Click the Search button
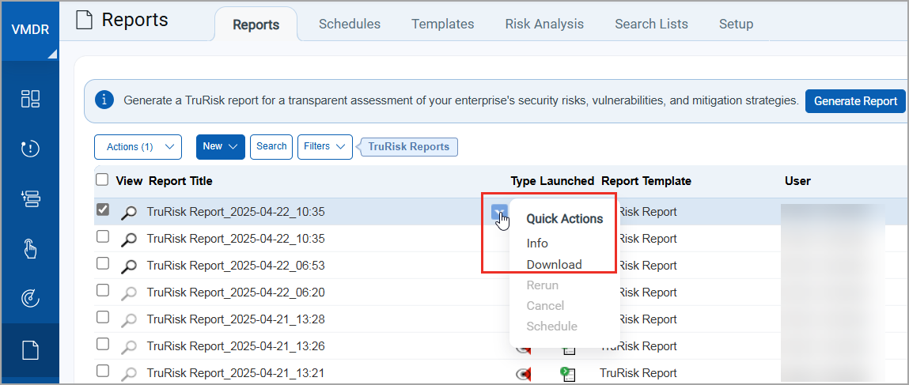The height and width of the screenshot is (385, 909). (x=271, y=147)
